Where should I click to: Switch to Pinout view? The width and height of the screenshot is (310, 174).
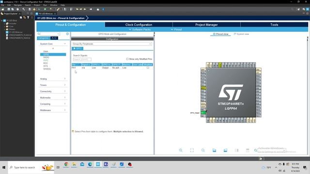click(221, 34)
